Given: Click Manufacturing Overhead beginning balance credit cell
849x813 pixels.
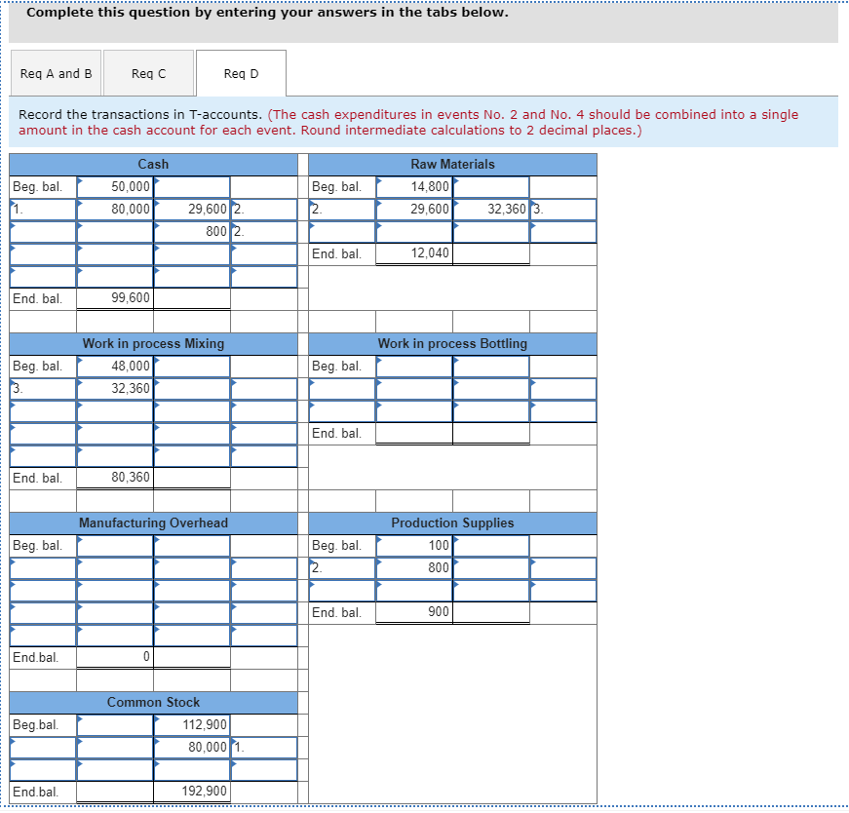Looking at the screenshot, I should (192, 546).
